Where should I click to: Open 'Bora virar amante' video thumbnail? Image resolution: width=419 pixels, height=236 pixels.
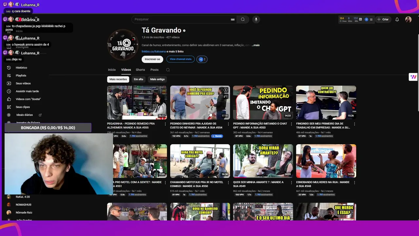coord(263,161)
